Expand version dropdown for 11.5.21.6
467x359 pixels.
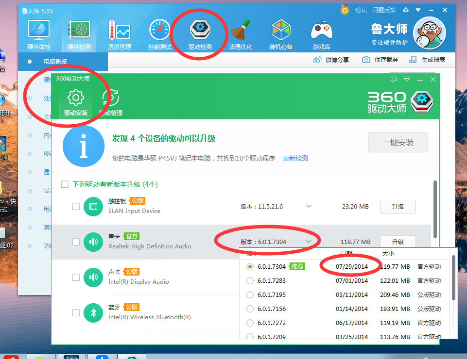coord(309,206)
